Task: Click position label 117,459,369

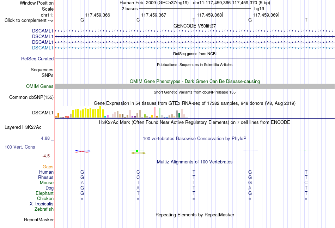Action: point(265,15)
